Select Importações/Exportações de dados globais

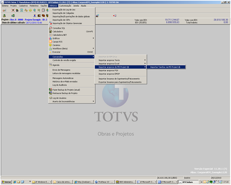coord(72,16)
